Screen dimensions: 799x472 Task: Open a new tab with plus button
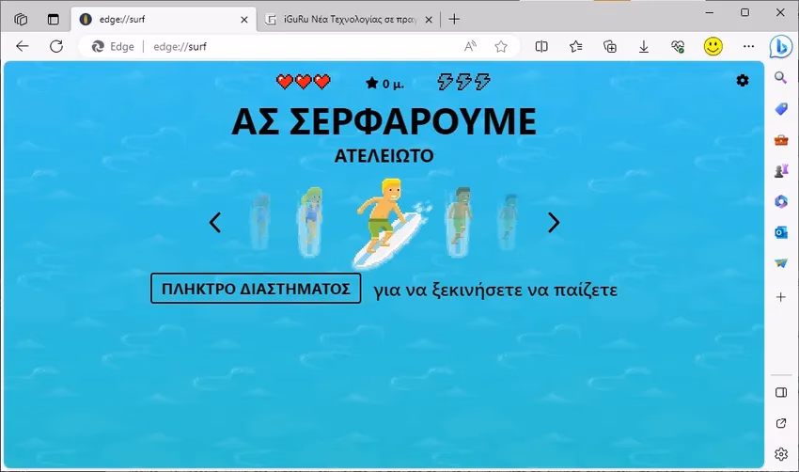coord(454,20)
